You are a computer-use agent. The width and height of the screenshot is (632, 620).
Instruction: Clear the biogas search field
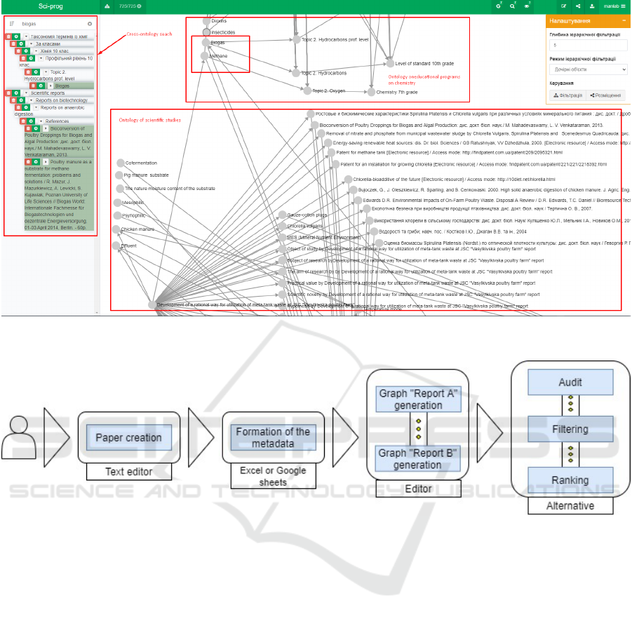[x=90, y=24]
